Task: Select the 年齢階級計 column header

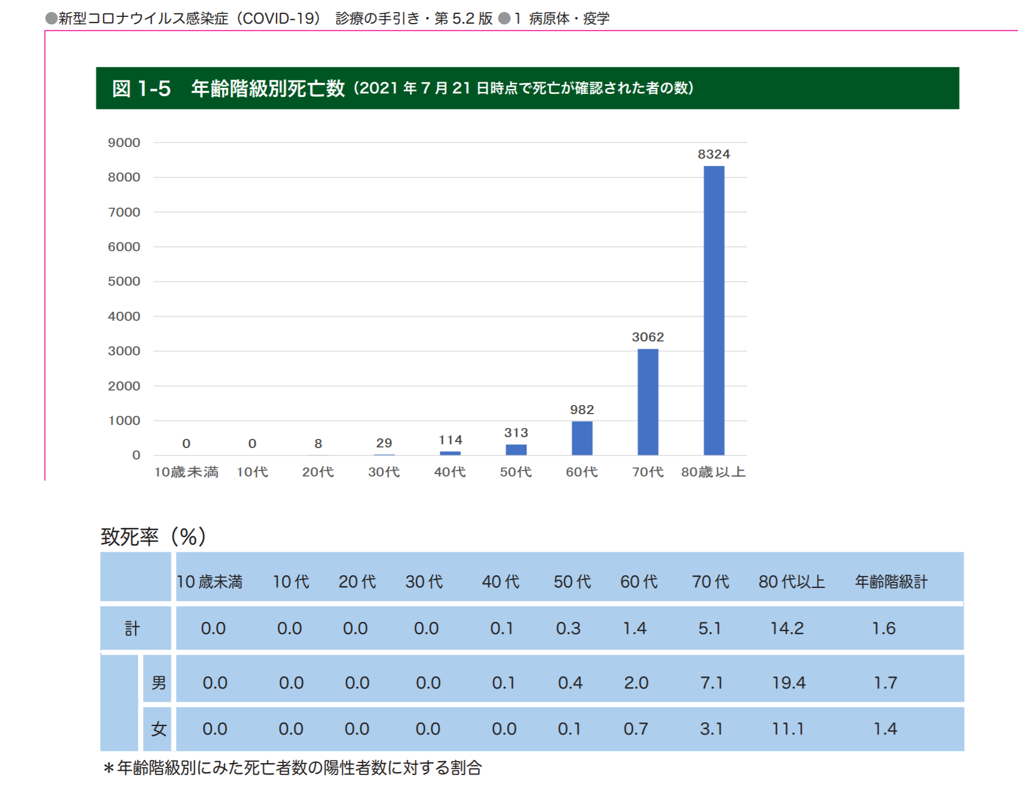Action: point(890,582)
